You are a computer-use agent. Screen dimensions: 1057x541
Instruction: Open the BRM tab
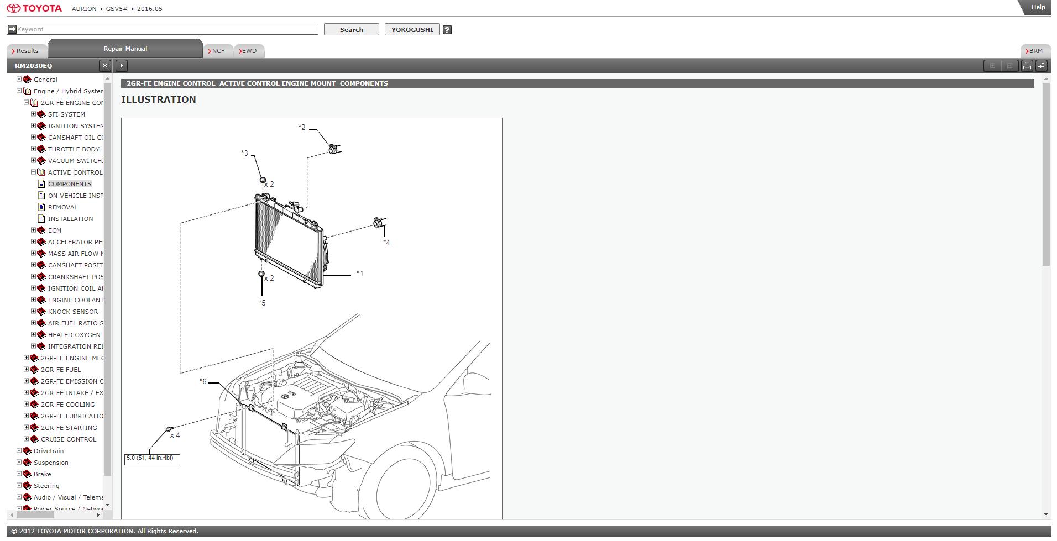(x=1035, y=51)
